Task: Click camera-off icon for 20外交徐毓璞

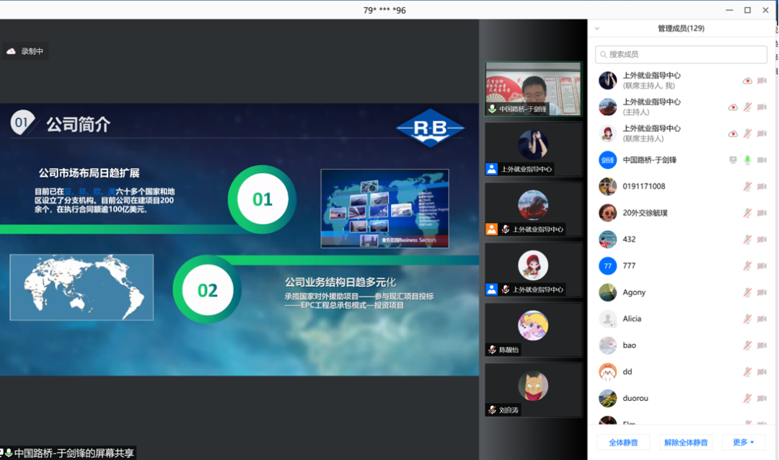Action: coord(762,213)
